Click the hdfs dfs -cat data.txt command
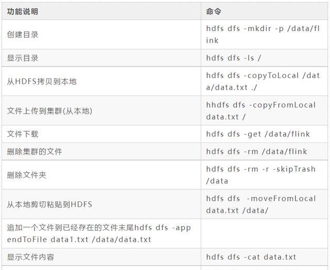Viewport: 330px width, 270px height. tap(251, 257)
